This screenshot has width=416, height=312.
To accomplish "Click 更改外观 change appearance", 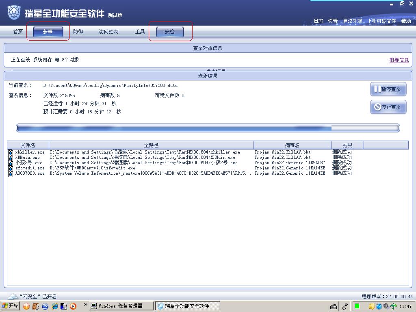I will pos(352,21).
